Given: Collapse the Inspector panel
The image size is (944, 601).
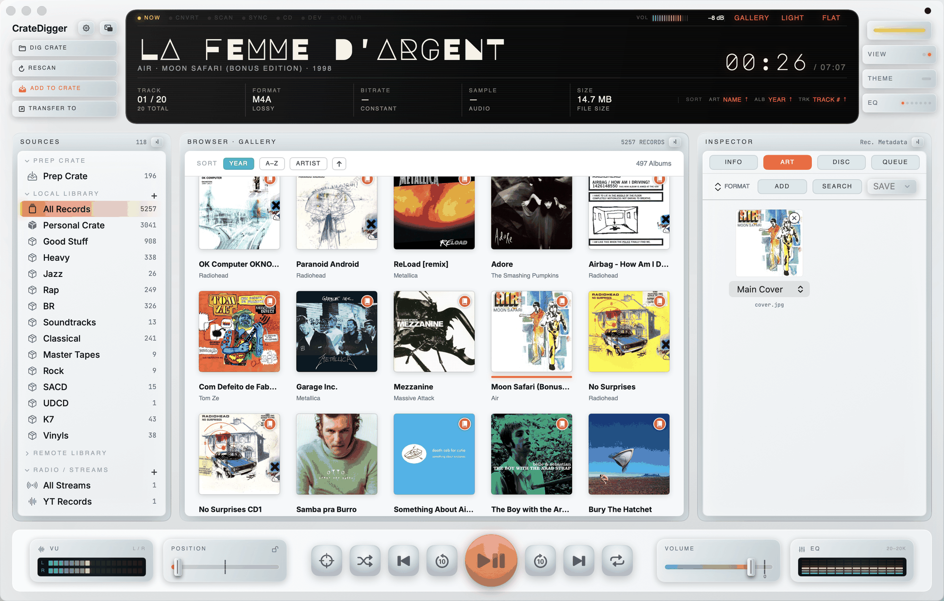Looking at the screenshot, I should (x=918, y=142).
